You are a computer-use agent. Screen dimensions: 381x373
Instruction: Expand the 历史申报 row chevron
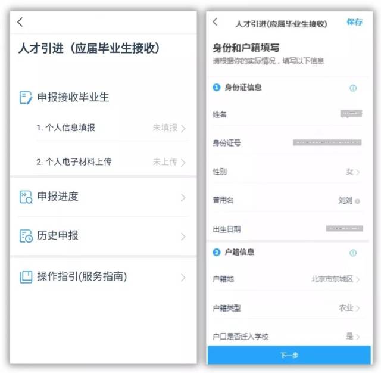click(x=183, y=237)
